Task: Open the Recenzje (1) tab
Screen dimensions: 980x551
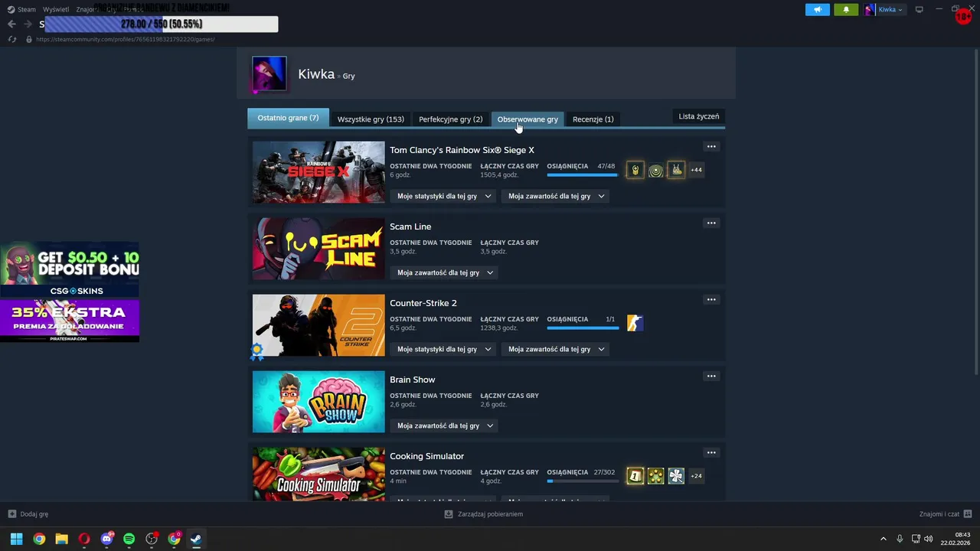Action: [x=593, y=119]
